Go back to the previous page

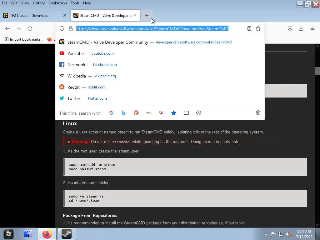coord(7,28)
